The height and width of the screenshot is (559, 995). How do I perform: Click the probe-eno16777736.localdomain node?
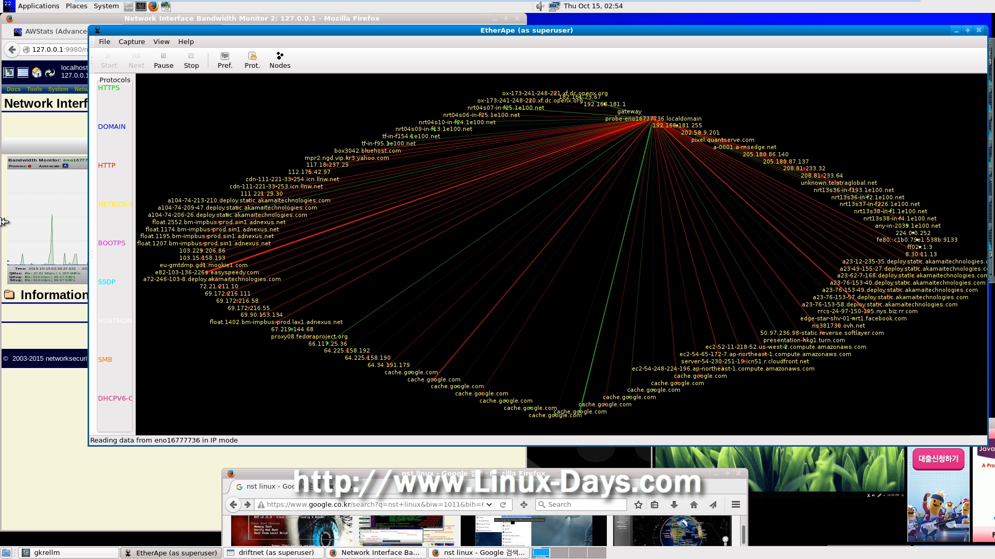(653, 119)
